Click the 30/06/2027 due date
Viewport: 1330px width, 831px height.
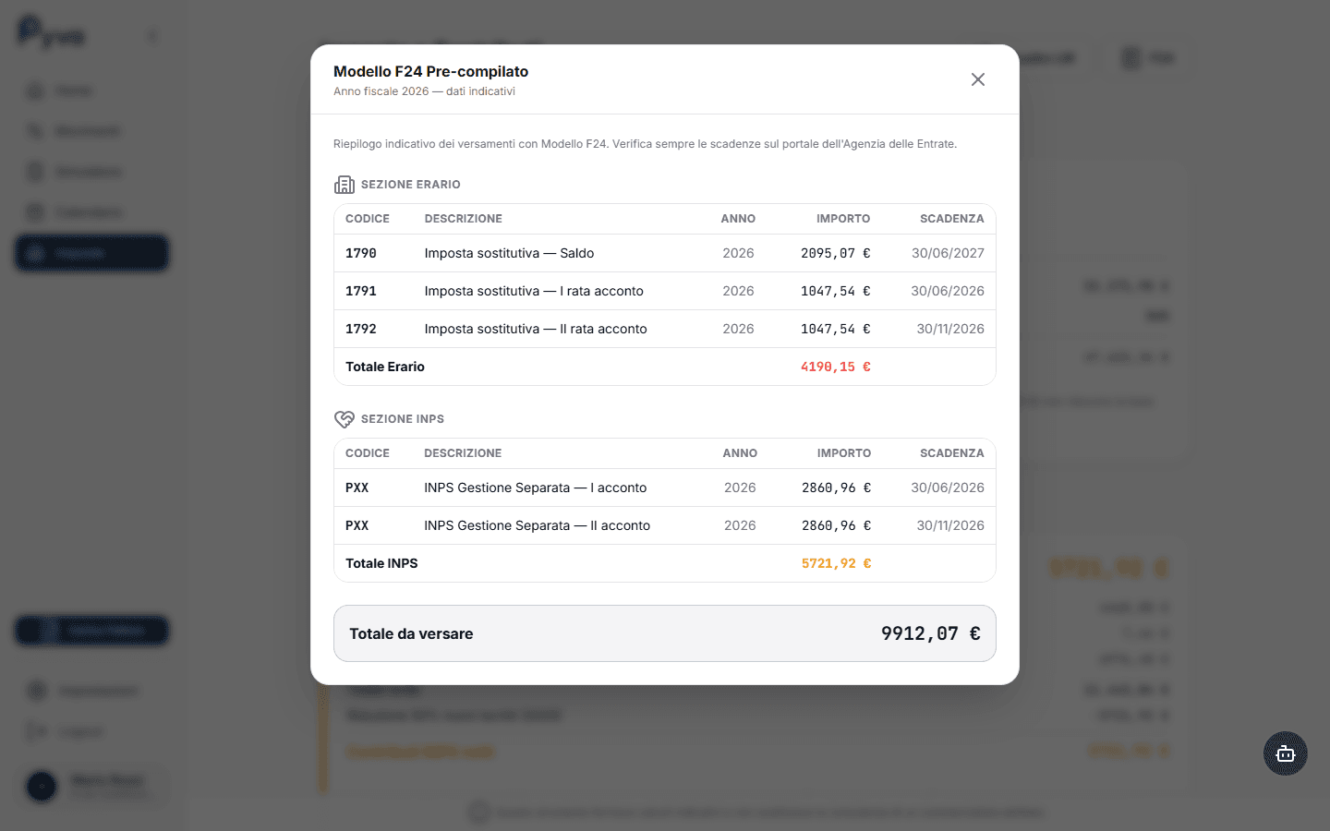click(x=948, y=253)
